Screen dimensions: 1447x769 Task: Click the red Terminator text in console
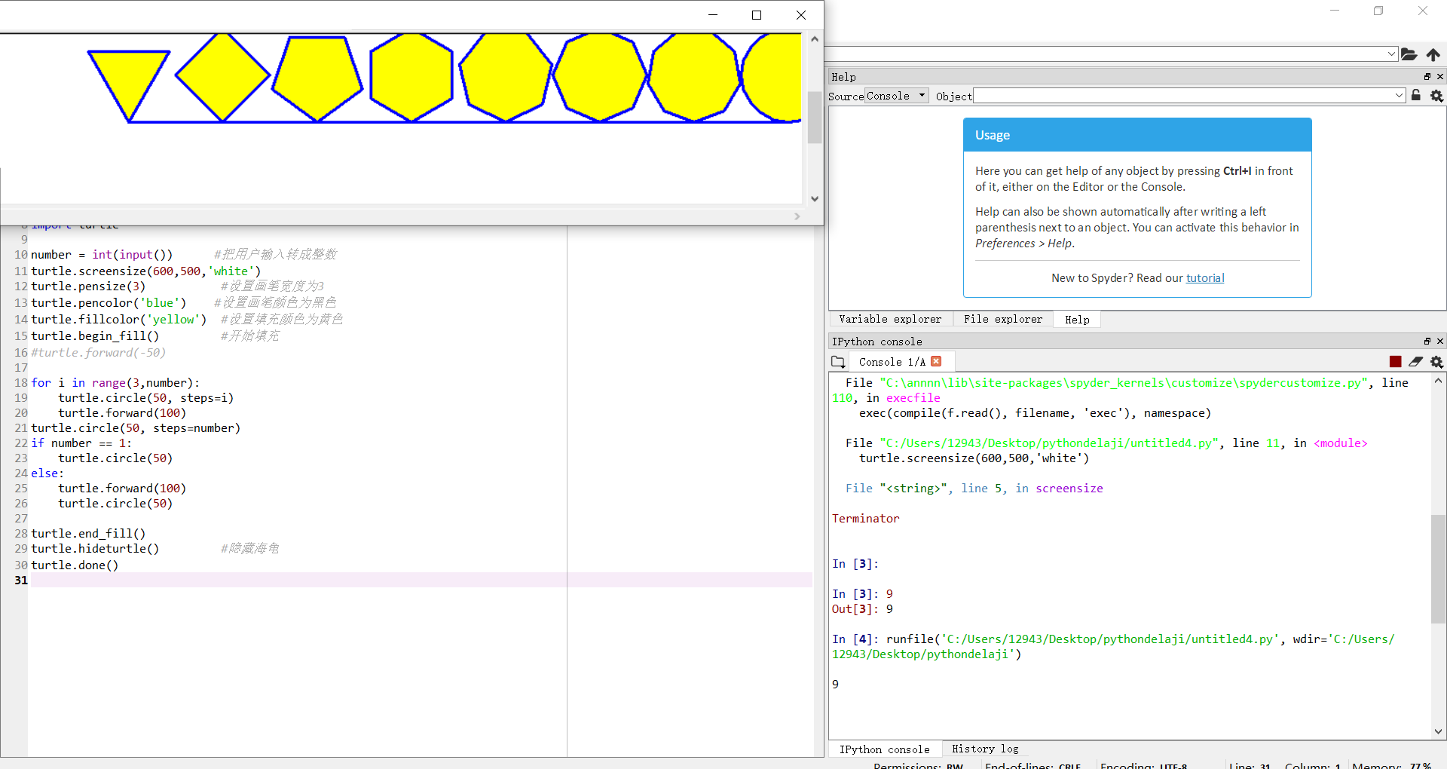pyautogui.click(x=865, y=519)
